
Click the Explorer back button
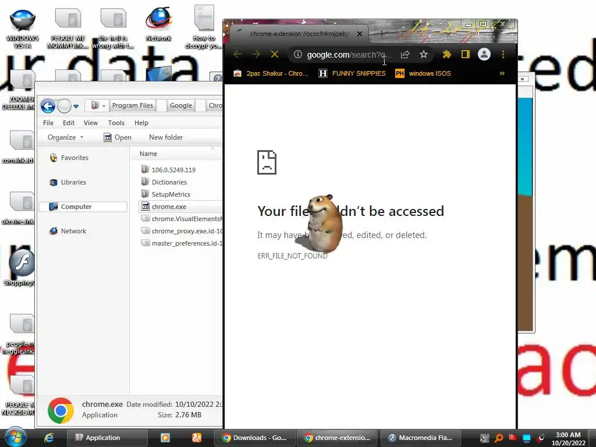click(x=48, y=106)
